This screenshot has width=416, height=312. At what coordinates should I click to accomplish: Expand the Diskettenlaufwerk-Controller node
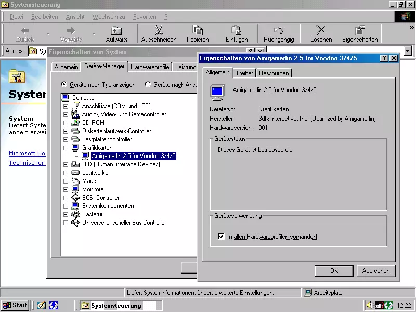coord(66,131)
